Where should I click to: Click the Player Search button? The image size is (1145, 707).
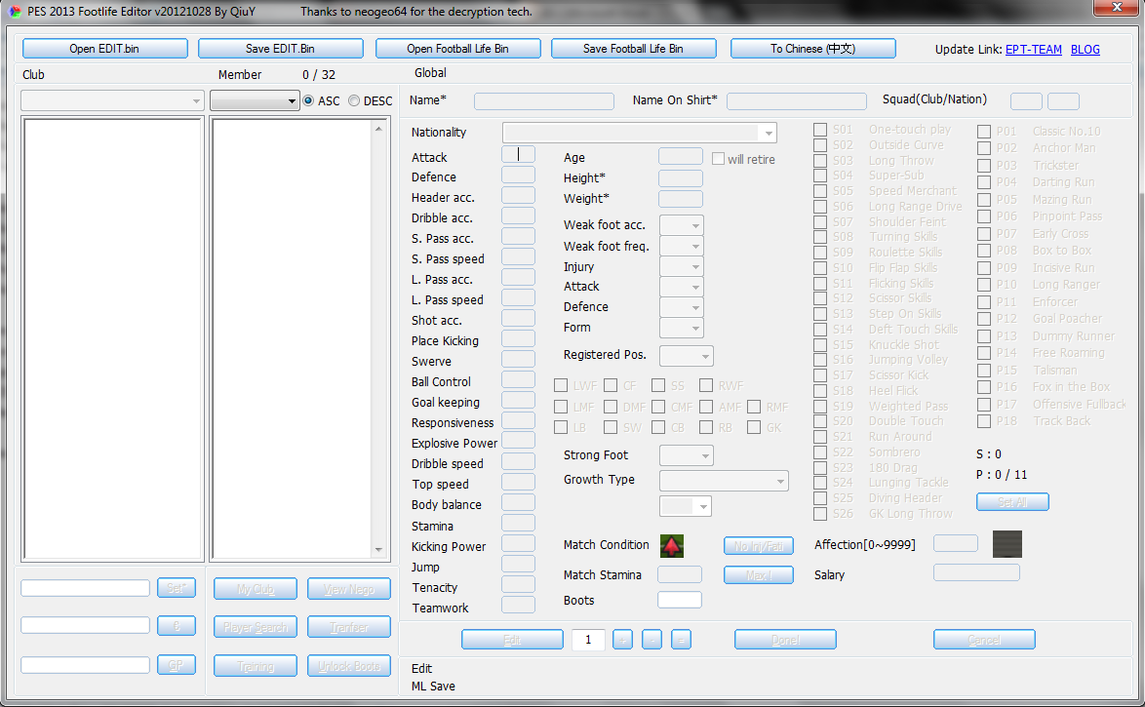[x=256, y=627]
